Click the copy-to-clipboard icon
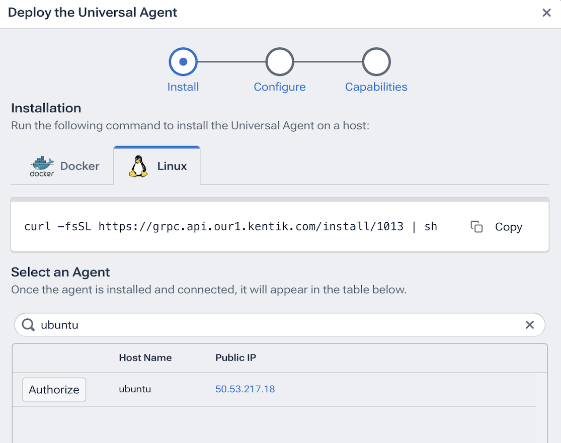561x443 pixels. coord(476,227)
